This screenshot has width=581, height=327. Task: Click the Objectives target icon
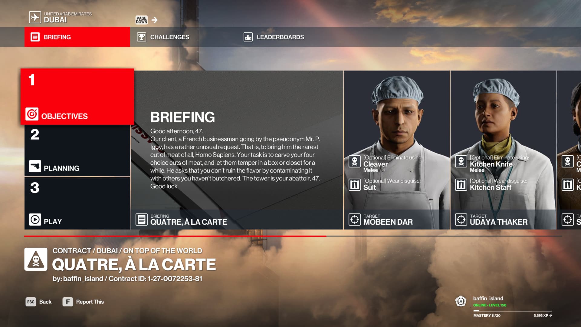[x=32, y=114]
